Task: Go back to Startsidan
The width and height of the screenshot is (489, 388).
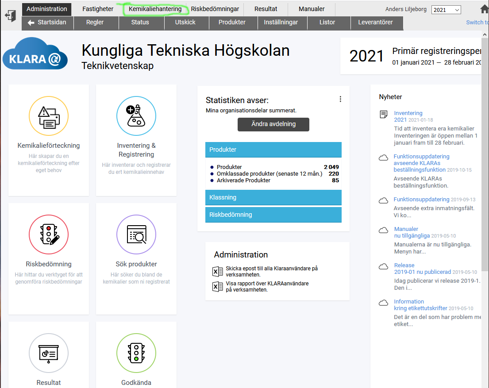Action: click(x=47, y=23)
